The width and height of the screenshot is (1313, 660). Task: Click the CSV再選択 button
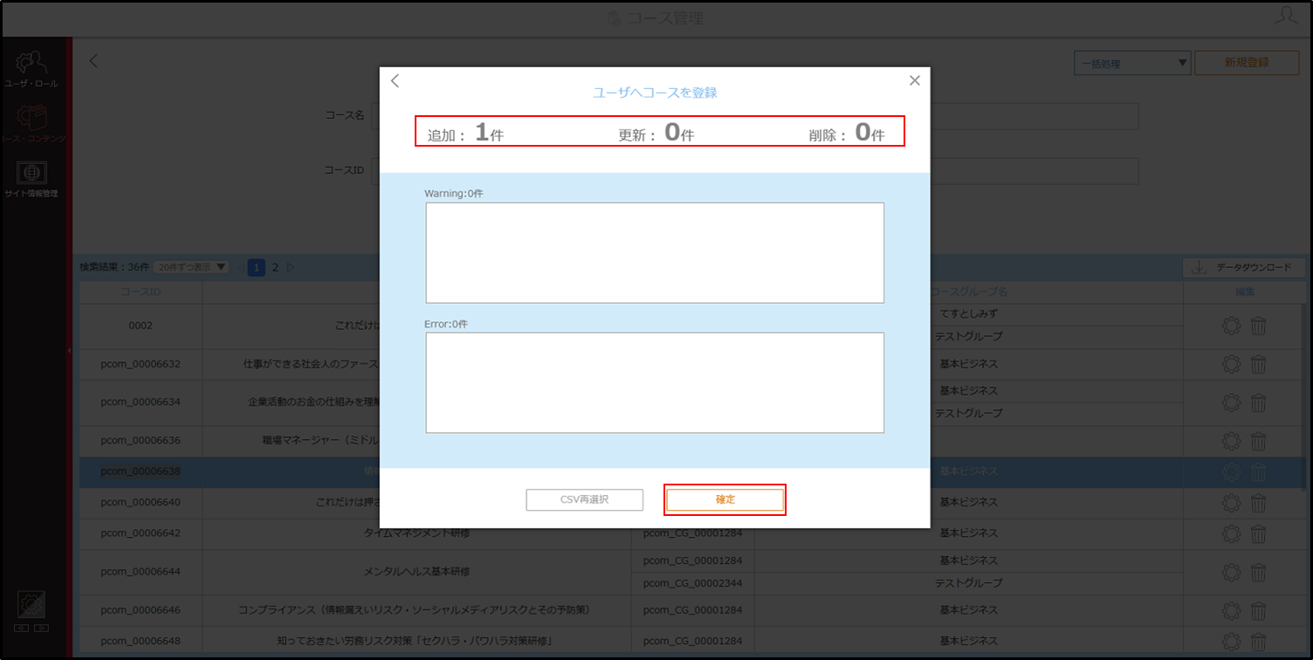coord(584,499)
